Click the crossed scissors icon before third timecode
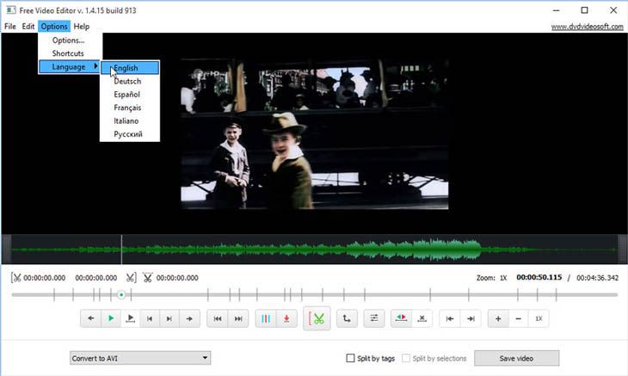 click(x=148, y=278)
